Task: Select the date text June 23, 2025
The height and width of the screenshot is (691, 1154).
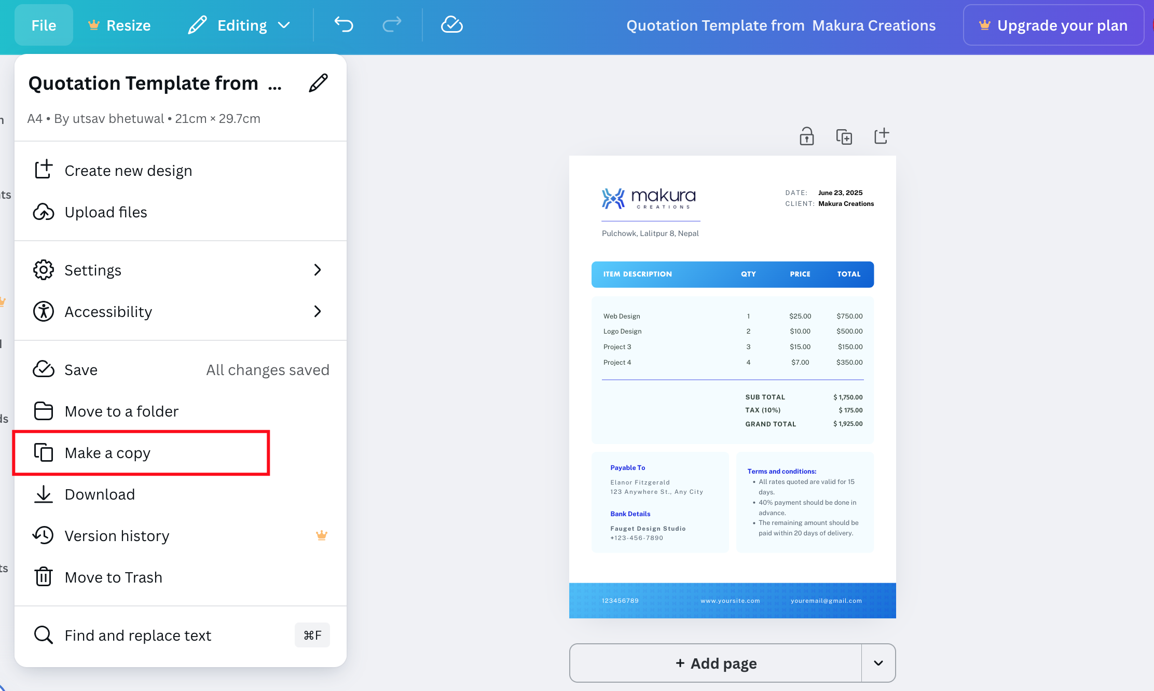Action: coord(840,192)
